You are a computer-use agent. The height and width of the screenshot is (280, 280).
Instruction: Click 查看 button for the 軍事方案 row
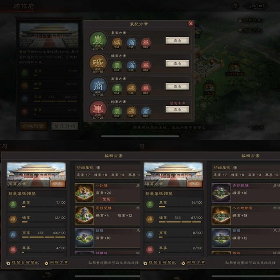[x=177, y=109]
